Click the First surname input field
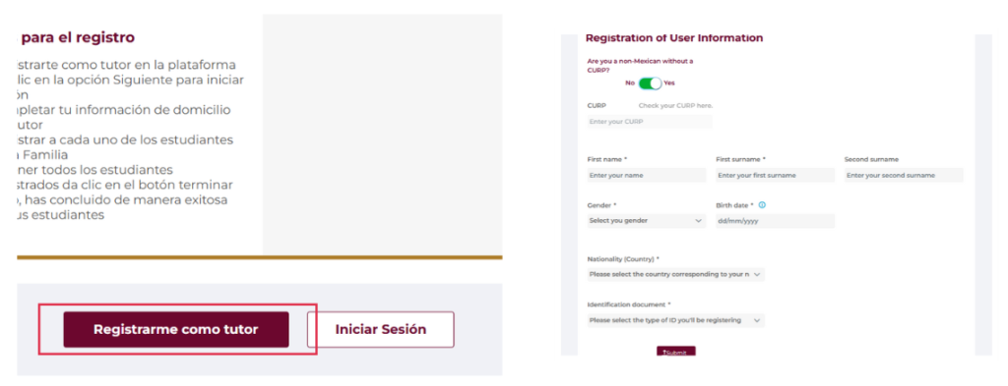This screenshot has height=386, width=1008. coord(776,175)
